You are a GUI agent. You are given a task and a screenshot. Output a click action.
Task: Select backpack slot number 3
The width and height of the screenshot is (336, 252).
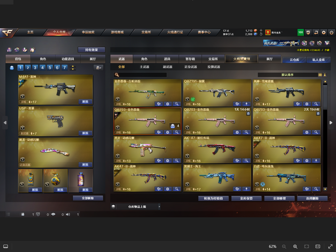point(35,68)
